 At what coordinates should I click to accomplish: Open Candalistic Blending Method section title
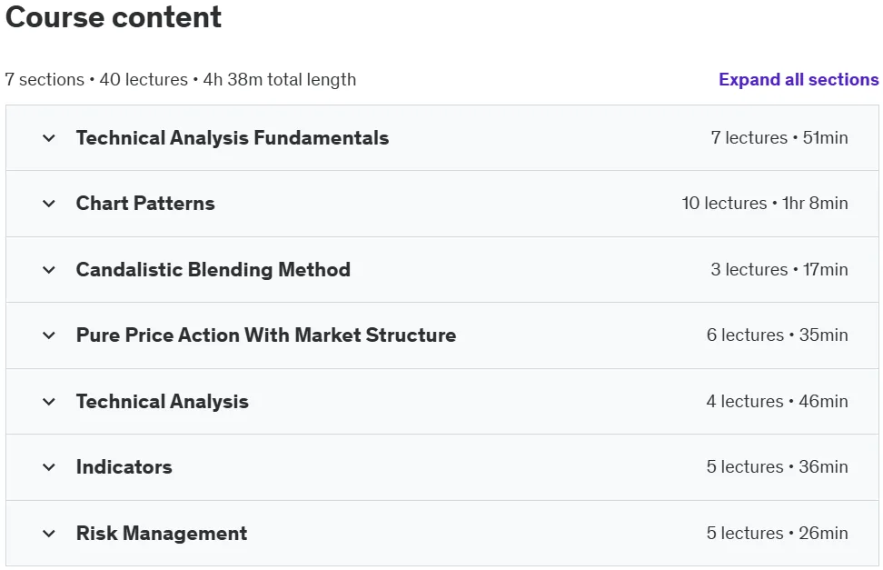click(x=213, y=270)
